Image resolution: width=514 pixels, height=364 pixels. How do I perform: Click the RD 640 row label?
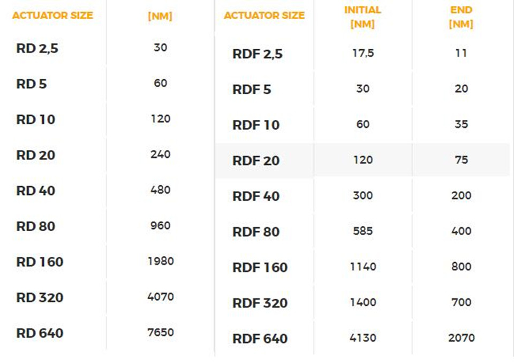pos(40,333)
